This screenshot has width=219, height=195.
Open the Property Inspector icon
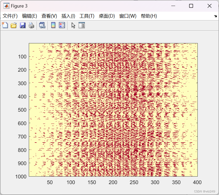(82, 25)
